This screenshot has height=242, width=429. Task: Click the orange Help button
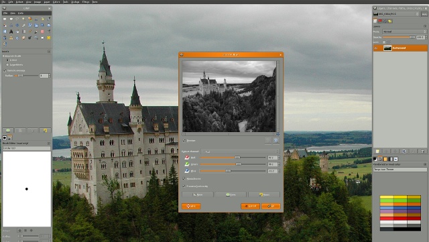(x=191, y=206)
